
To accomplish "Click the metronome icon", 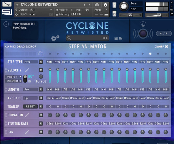I will (143, 24).
